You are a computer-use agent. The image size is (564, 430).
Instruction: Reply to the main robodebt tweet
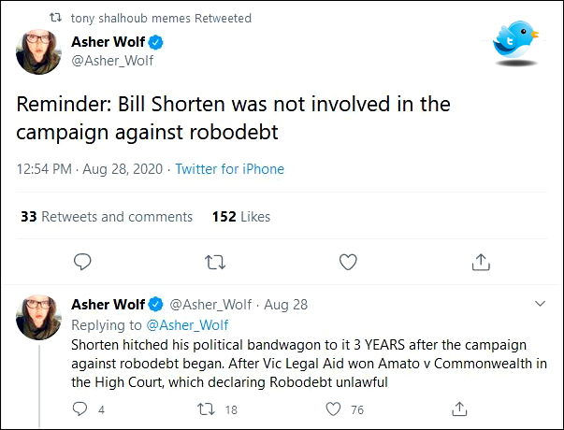pos(82,261)
